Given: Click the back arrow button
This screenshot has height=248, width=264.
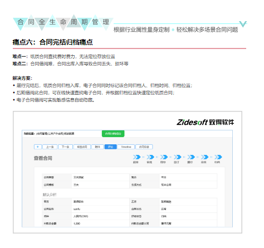Looking at the screenshot, I should pos(38,147).
